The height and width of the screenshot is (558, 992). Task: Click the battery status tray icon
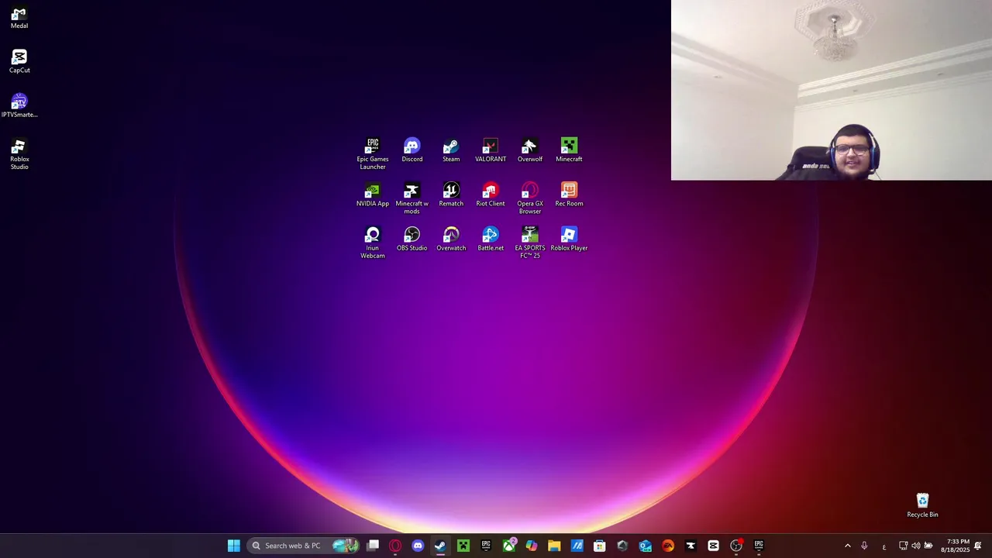coord(928,546)
